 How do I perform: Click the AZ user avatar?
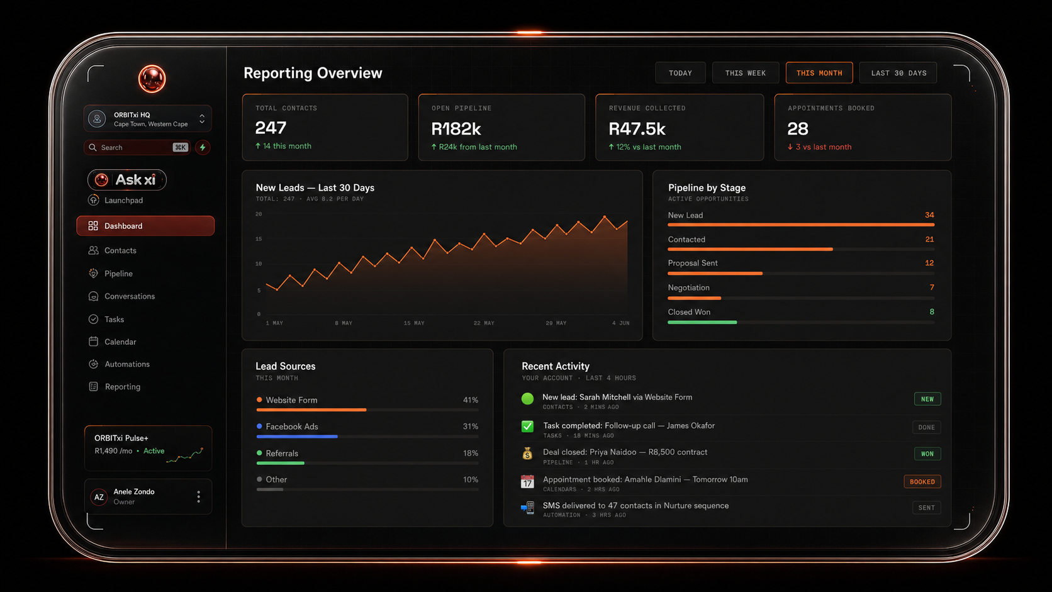99,497
